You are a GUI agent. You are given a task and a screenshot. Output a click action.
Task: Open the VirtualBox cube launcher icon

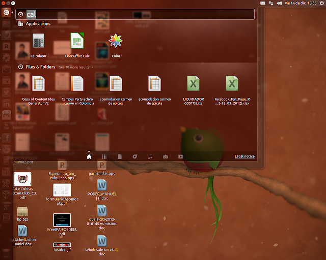pos(6,194)
